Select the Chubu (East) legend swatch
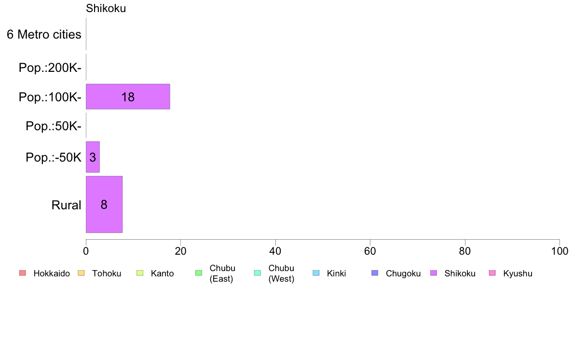 (x=199, y=273)
